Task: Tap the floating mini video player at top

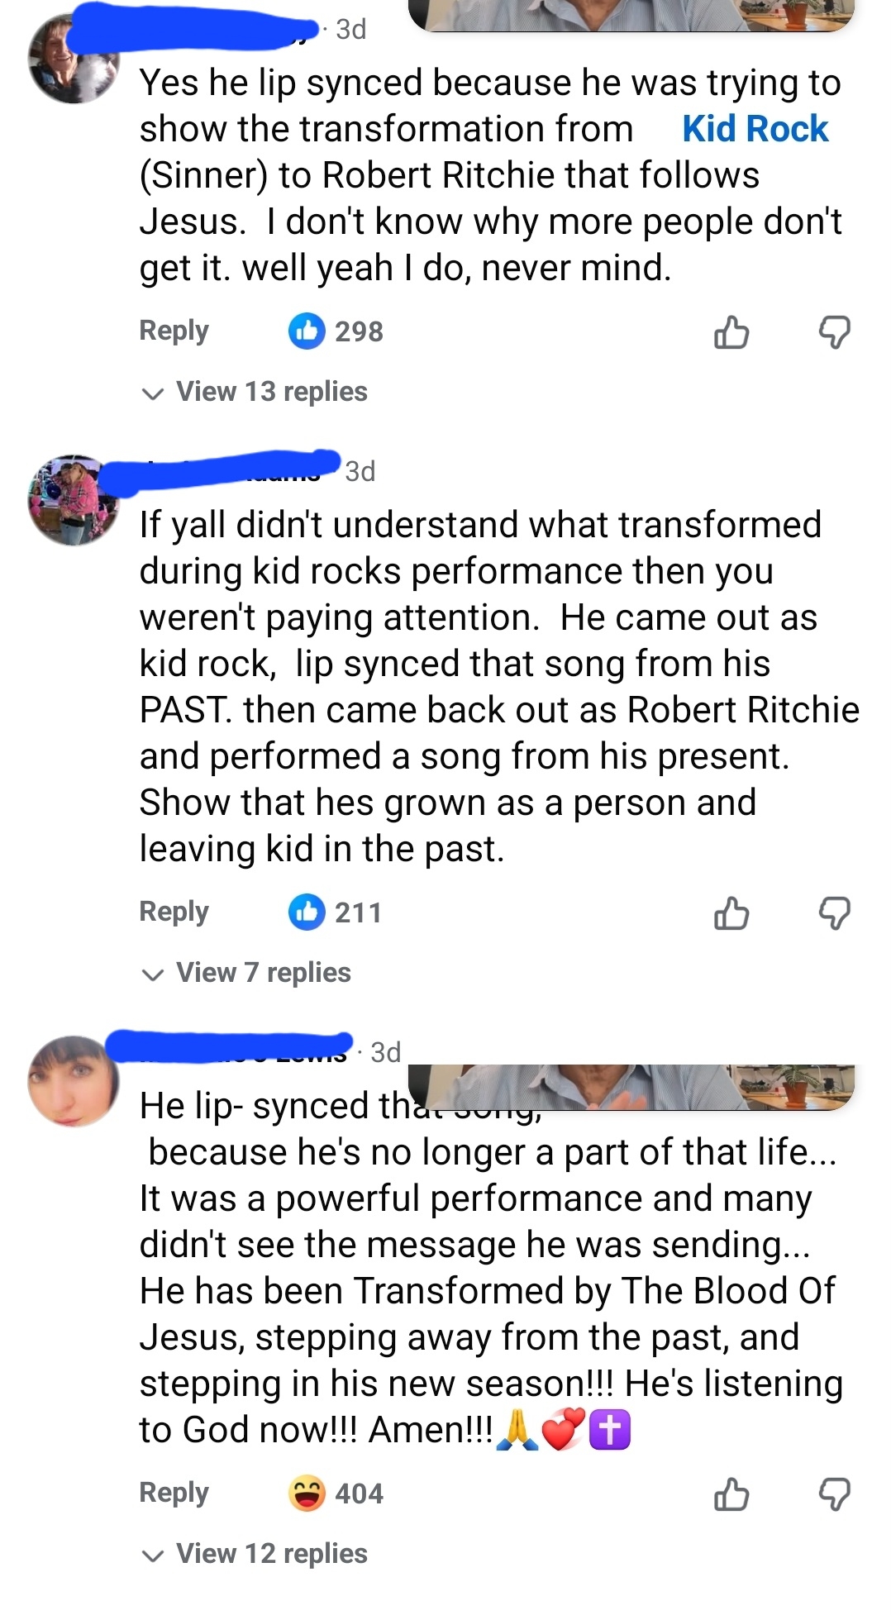Action: click(632, 15)
